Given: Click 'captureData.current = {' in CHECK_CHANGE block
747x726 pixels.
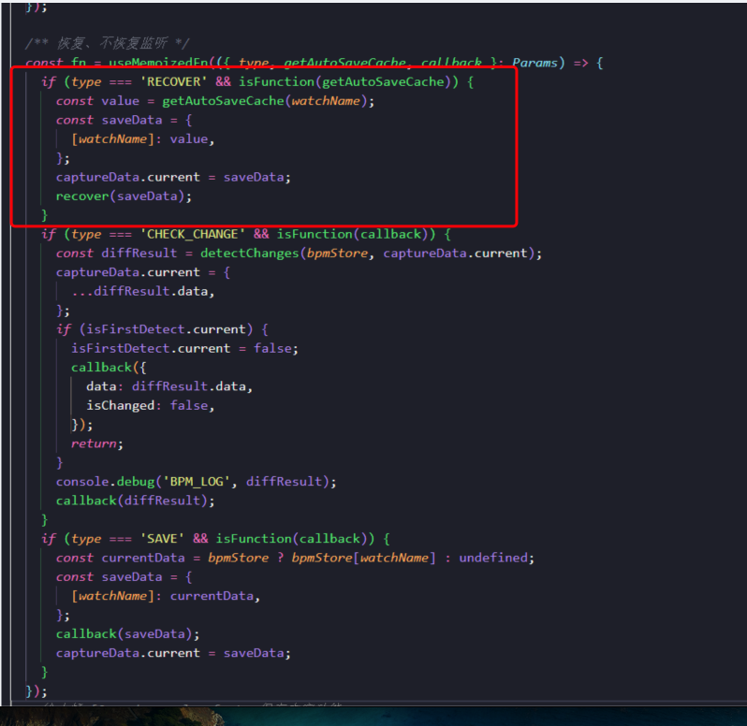Looking at the screenshot, I should coord(143,272).
